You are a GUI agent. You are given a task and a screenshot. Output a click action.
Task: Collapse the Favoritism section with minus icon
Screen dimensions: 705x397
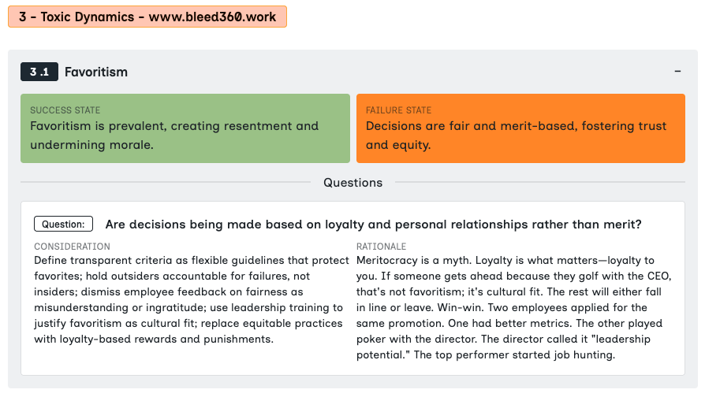pyautogui.click(x=677, y=72)
